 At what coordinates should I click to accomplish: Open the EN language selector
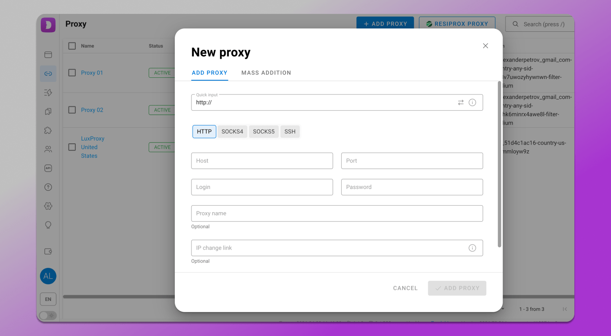[48, 299]
